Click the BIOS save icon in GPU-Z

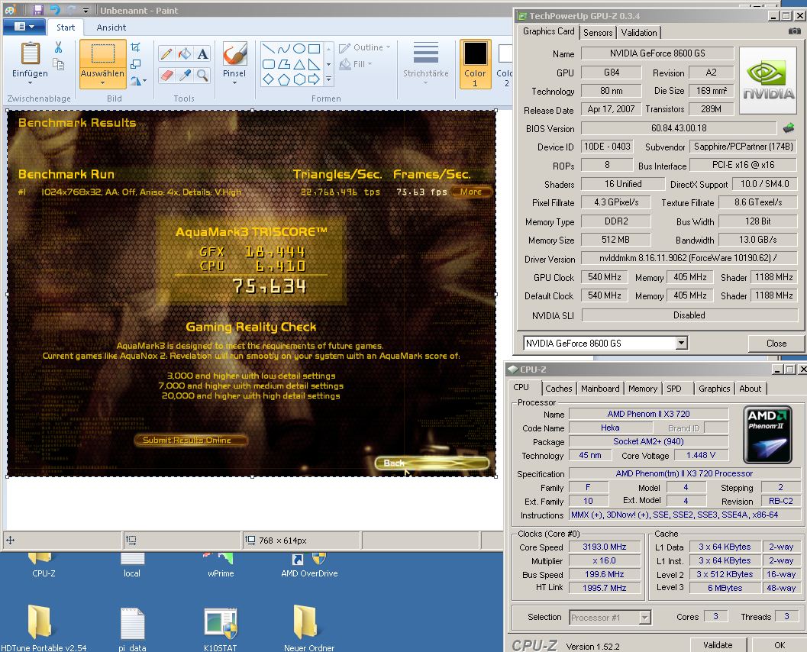[789, 127]
